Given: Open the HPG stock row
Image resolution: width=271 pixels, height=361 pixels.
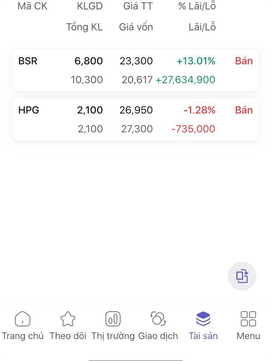Looking at the screenshot, I should 29,110.
